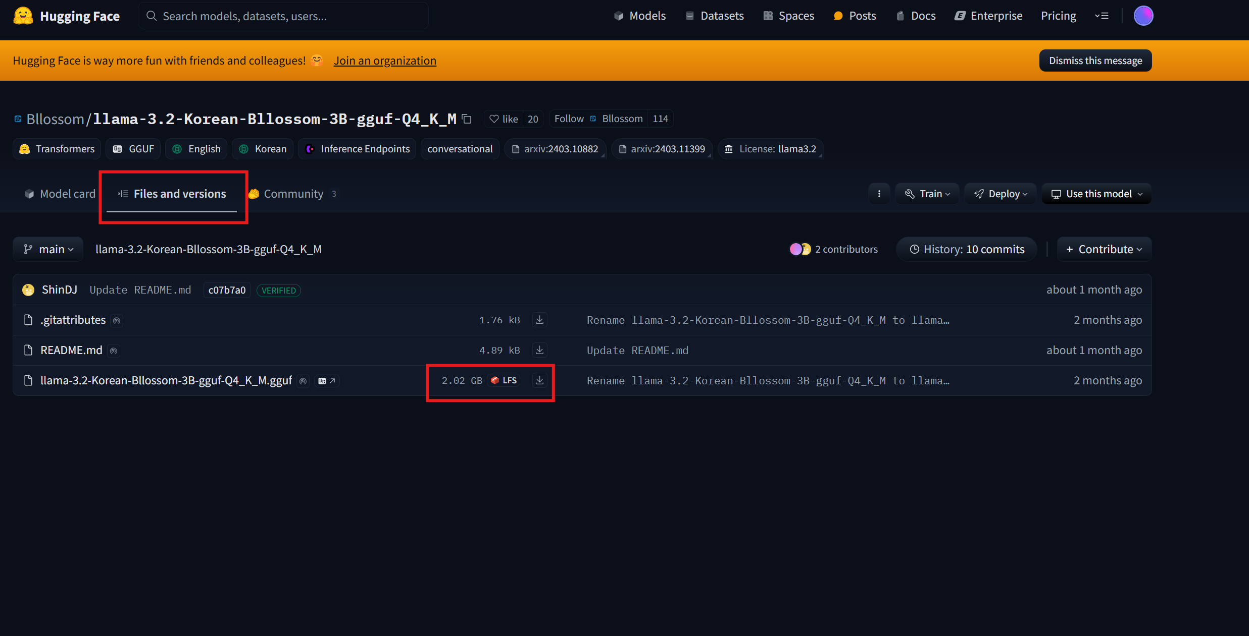The width and height of the screenshot is (1249, 636).
Task: Click the README.md security scan icon
Action: coord(114,351)
